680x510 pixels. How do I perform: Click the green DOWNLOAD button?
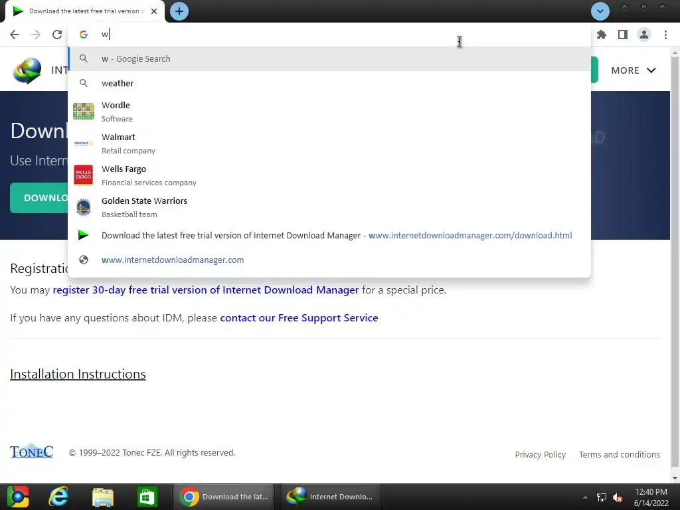coord(39,198)
